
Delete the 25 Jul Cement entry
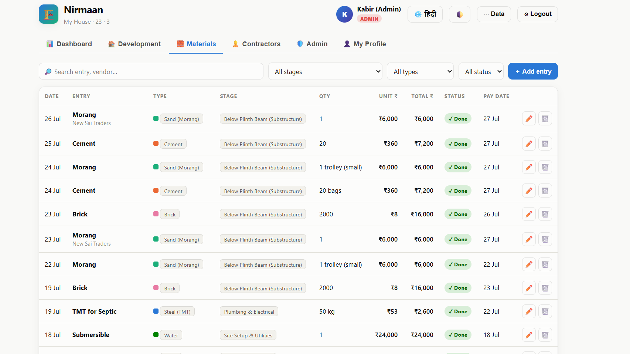(545, 144)
